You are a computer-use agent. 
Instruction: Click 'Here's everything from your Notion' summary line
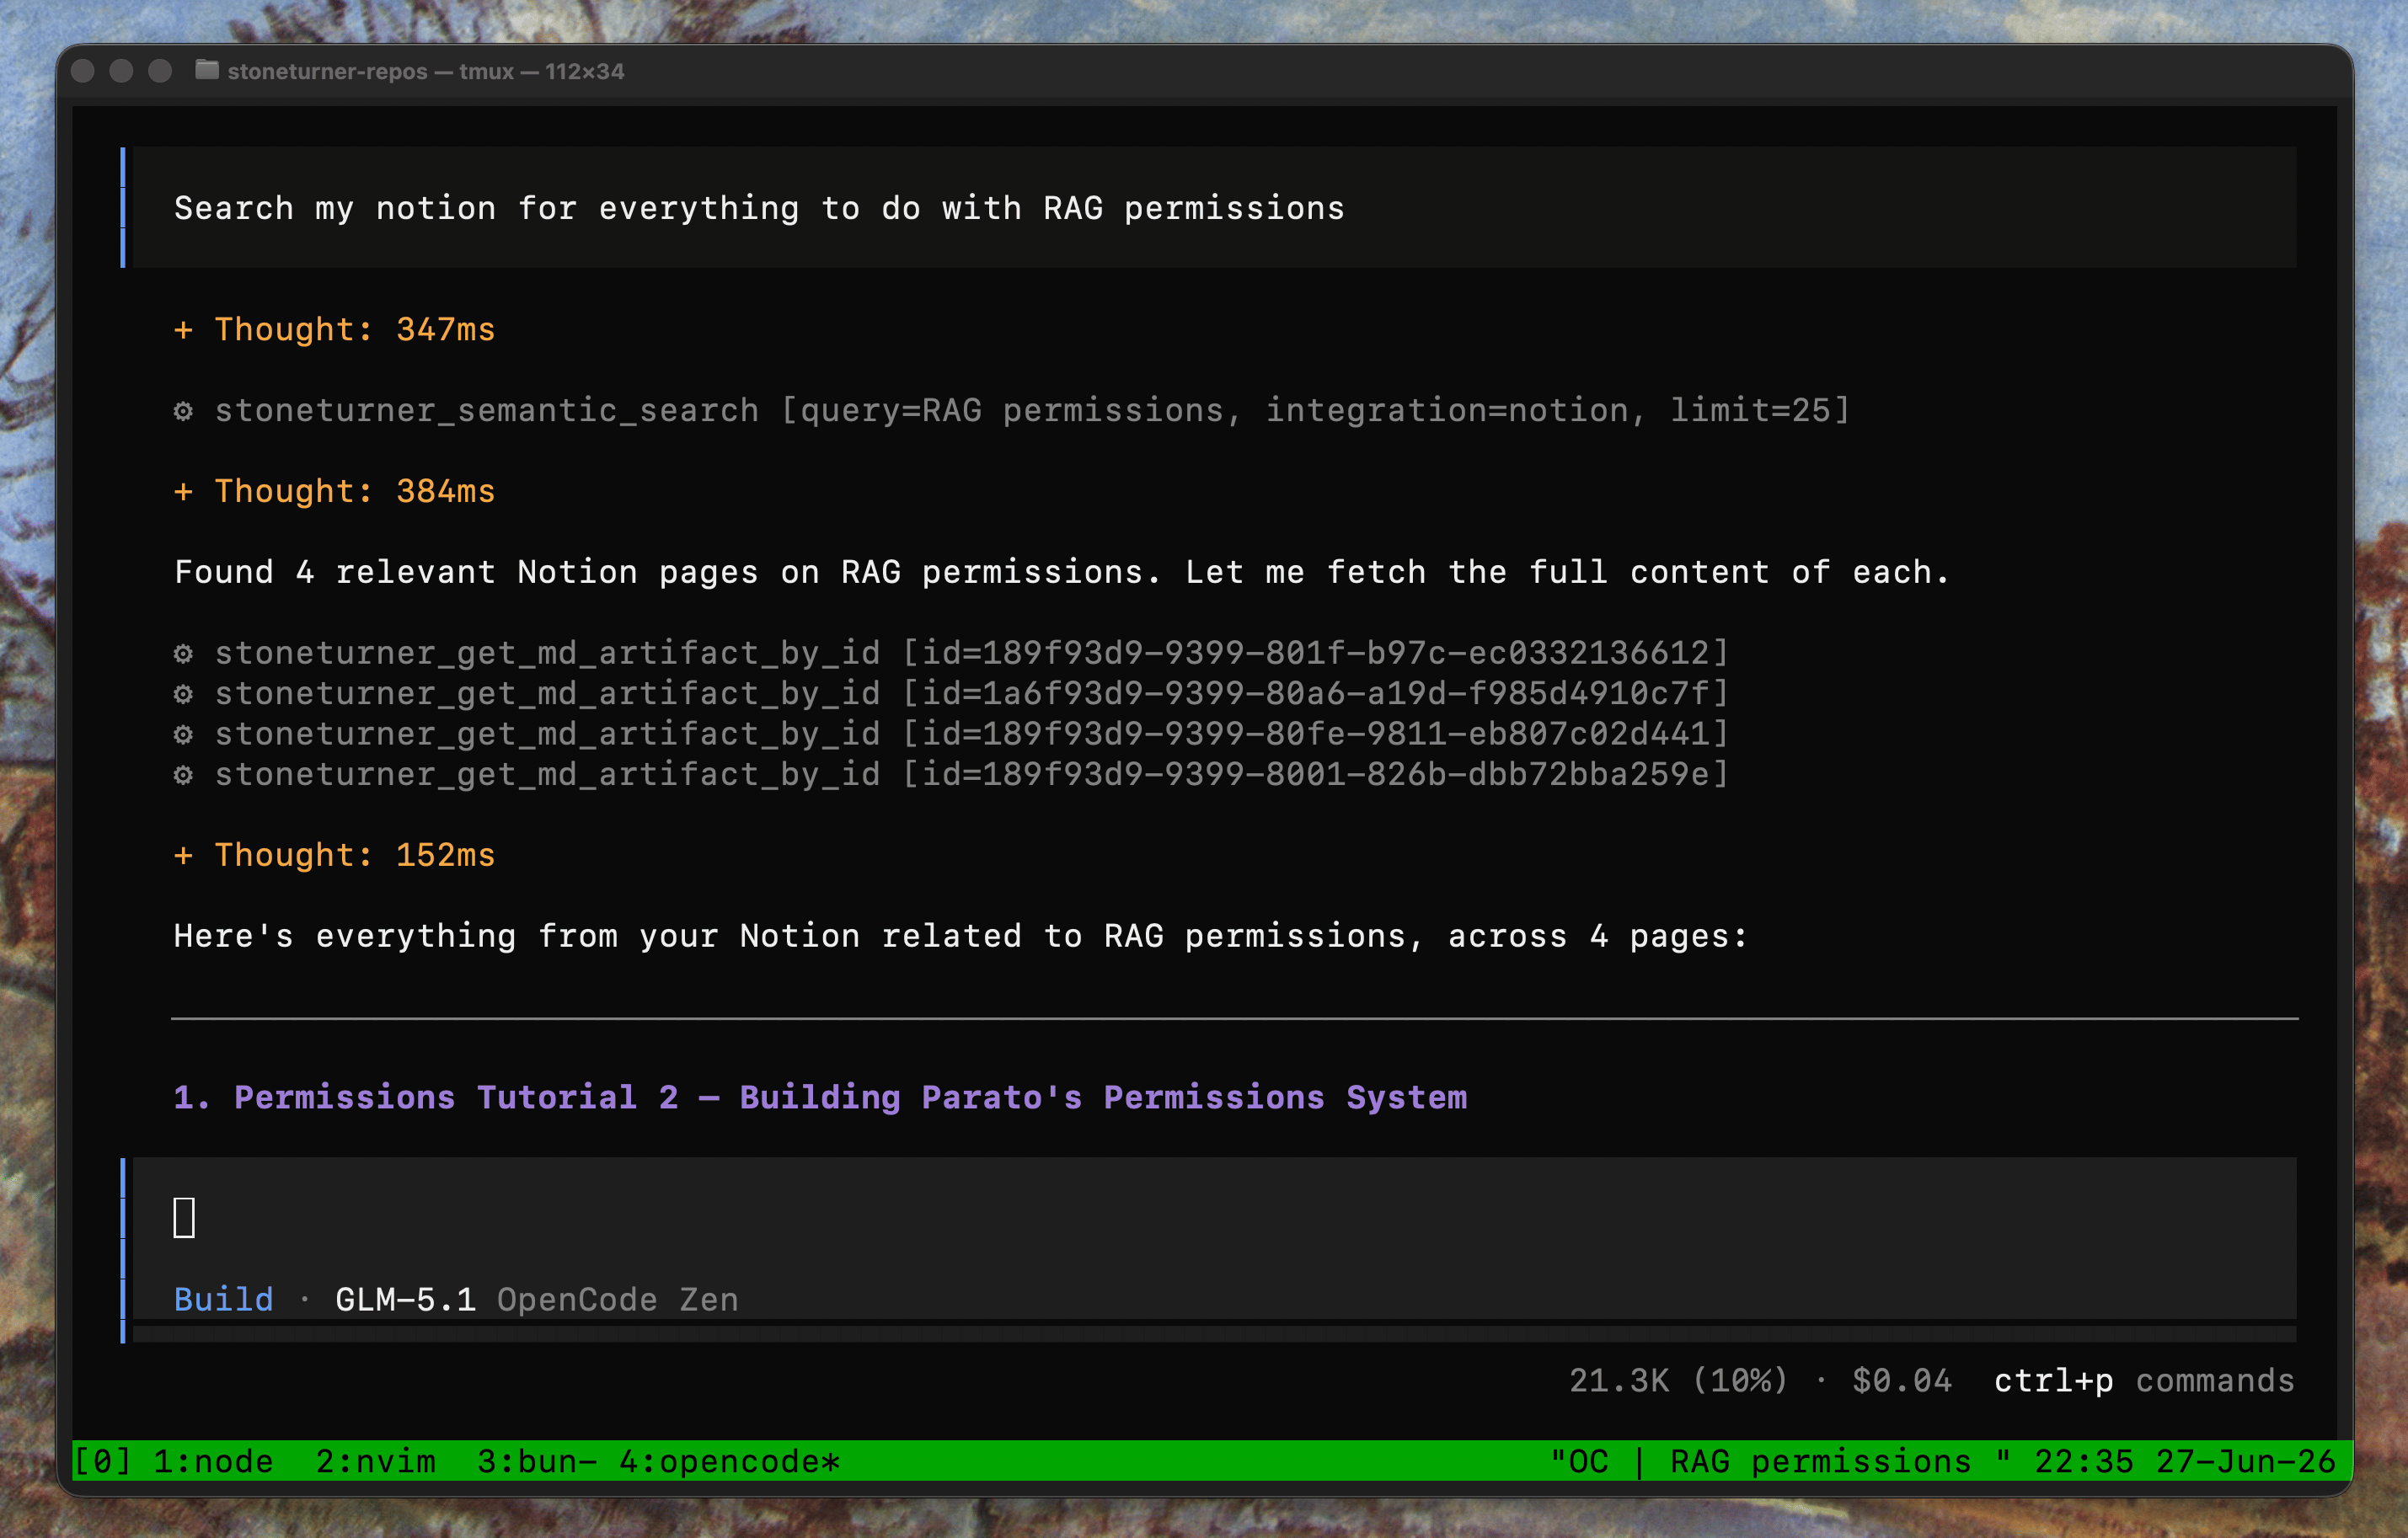coord(960,937)
